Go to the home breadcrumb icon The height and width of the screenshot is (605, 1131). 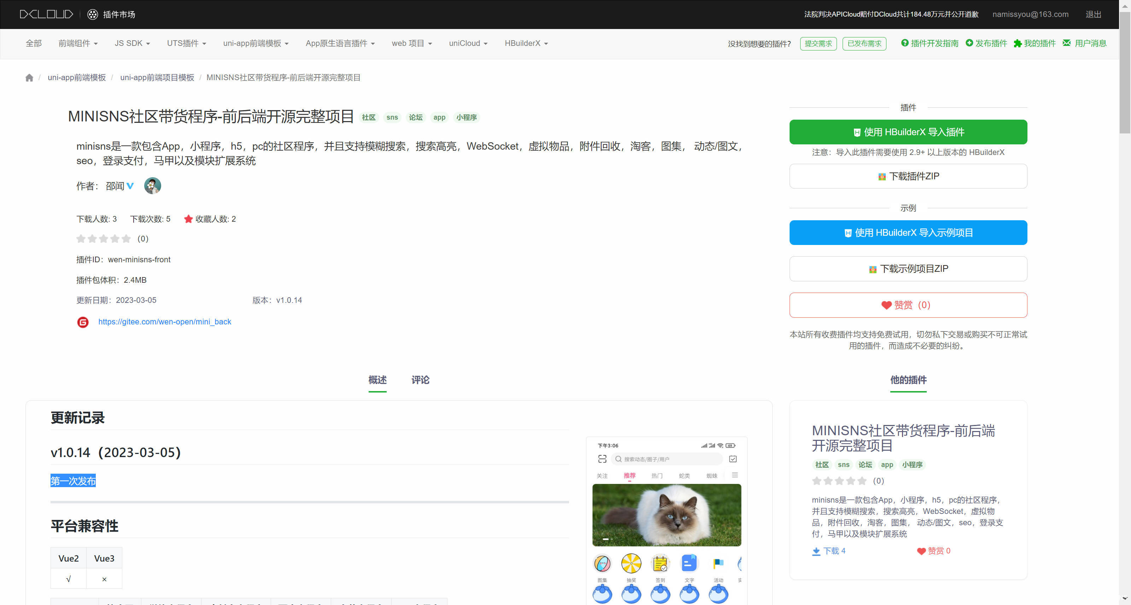[29, 78]
